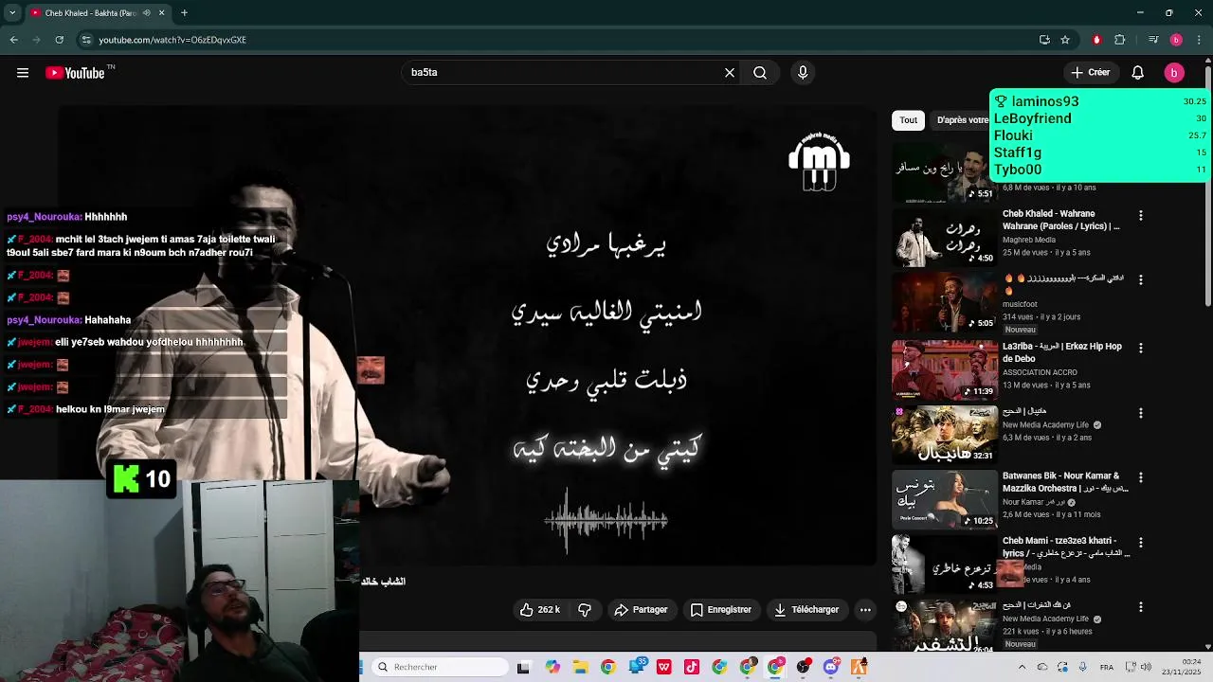Open the ASSOCIATION ACCRO channel name
The width and height of the screenshot is (1213, 682).
(x=1040, y=372)
